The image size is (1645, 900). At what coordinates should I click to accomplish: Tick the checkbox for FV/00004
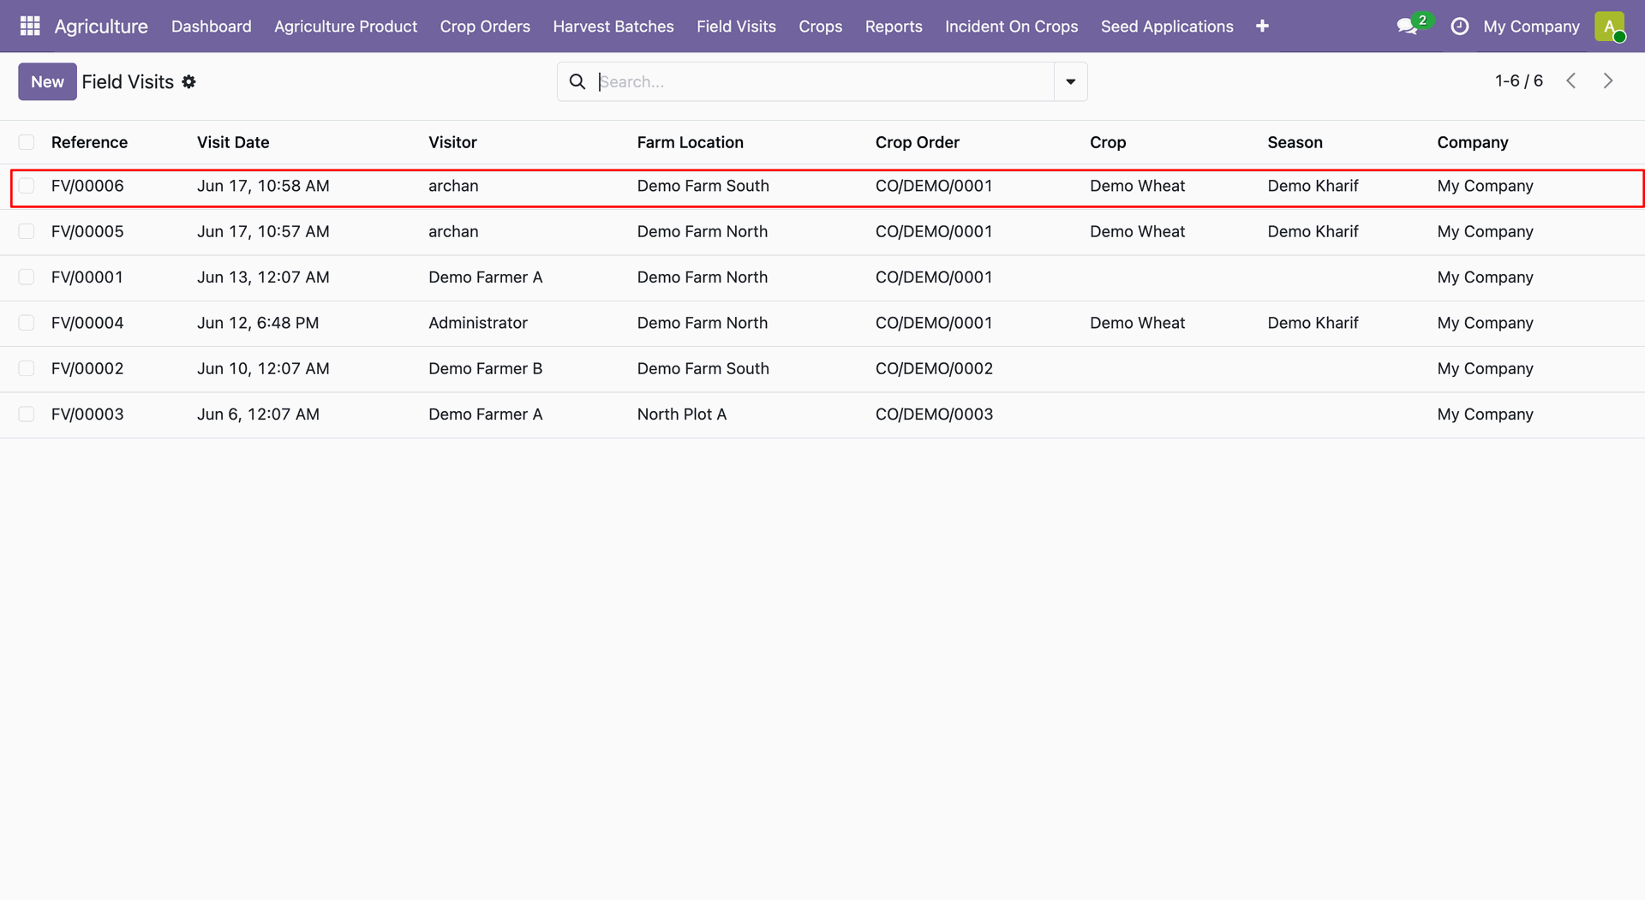coord(27,323)
